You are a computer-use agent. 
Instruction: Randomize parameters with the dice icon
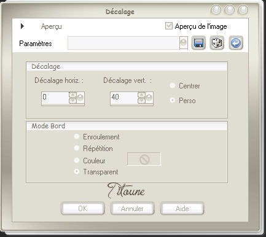[x=217, y=43]
